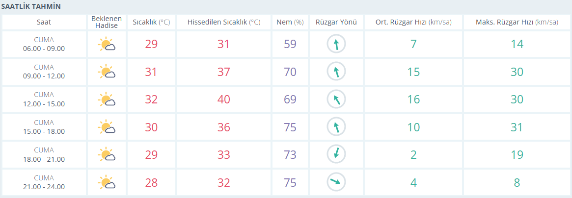Click the Rüzgar Yönü column header
This screenshot has width=572, height=198.
click(336, 22)
